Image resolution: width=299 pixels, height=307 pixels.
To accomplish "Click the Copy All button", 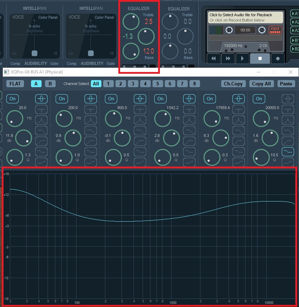I will (x=261, y=84).
